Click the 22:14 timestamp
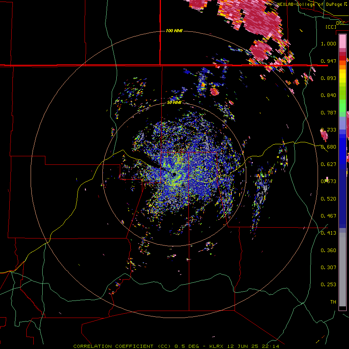This screenshot has width=349, height=349. pos(270,346)
